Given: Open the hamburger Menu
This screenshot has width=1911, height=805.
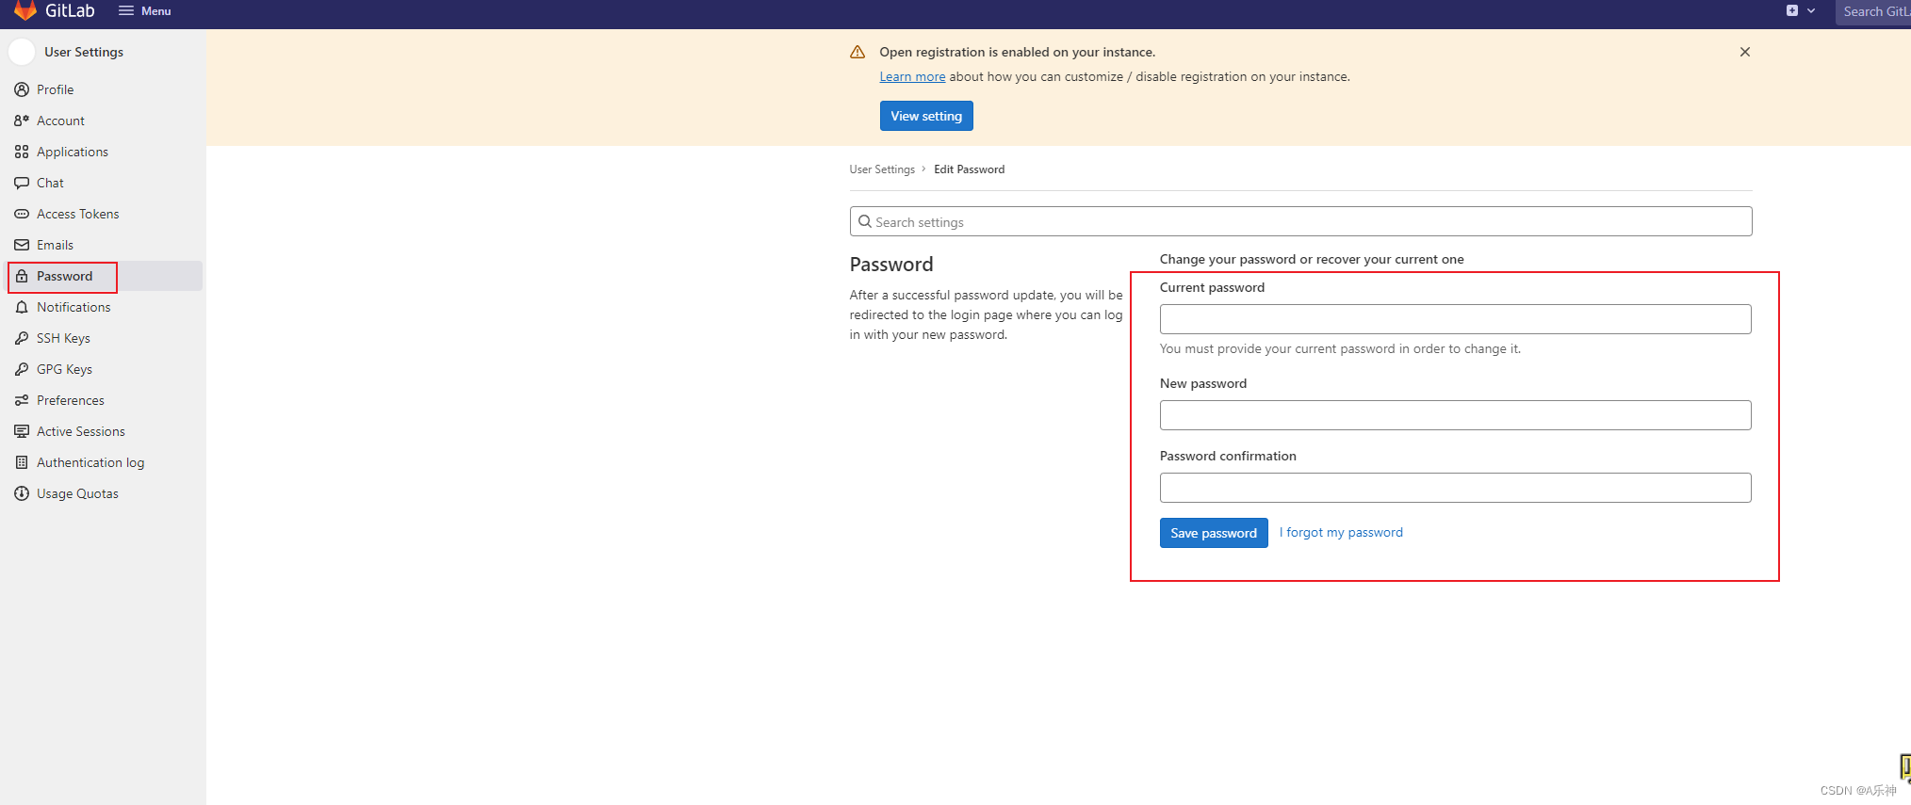Looking at the screenshot, I should (144, 11).
